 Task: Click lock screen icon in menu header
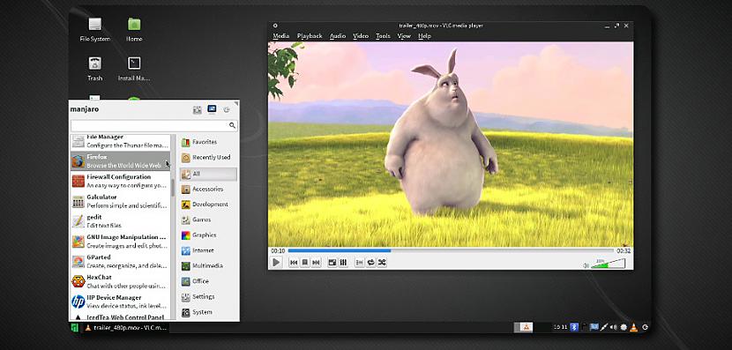pos(212,109)
